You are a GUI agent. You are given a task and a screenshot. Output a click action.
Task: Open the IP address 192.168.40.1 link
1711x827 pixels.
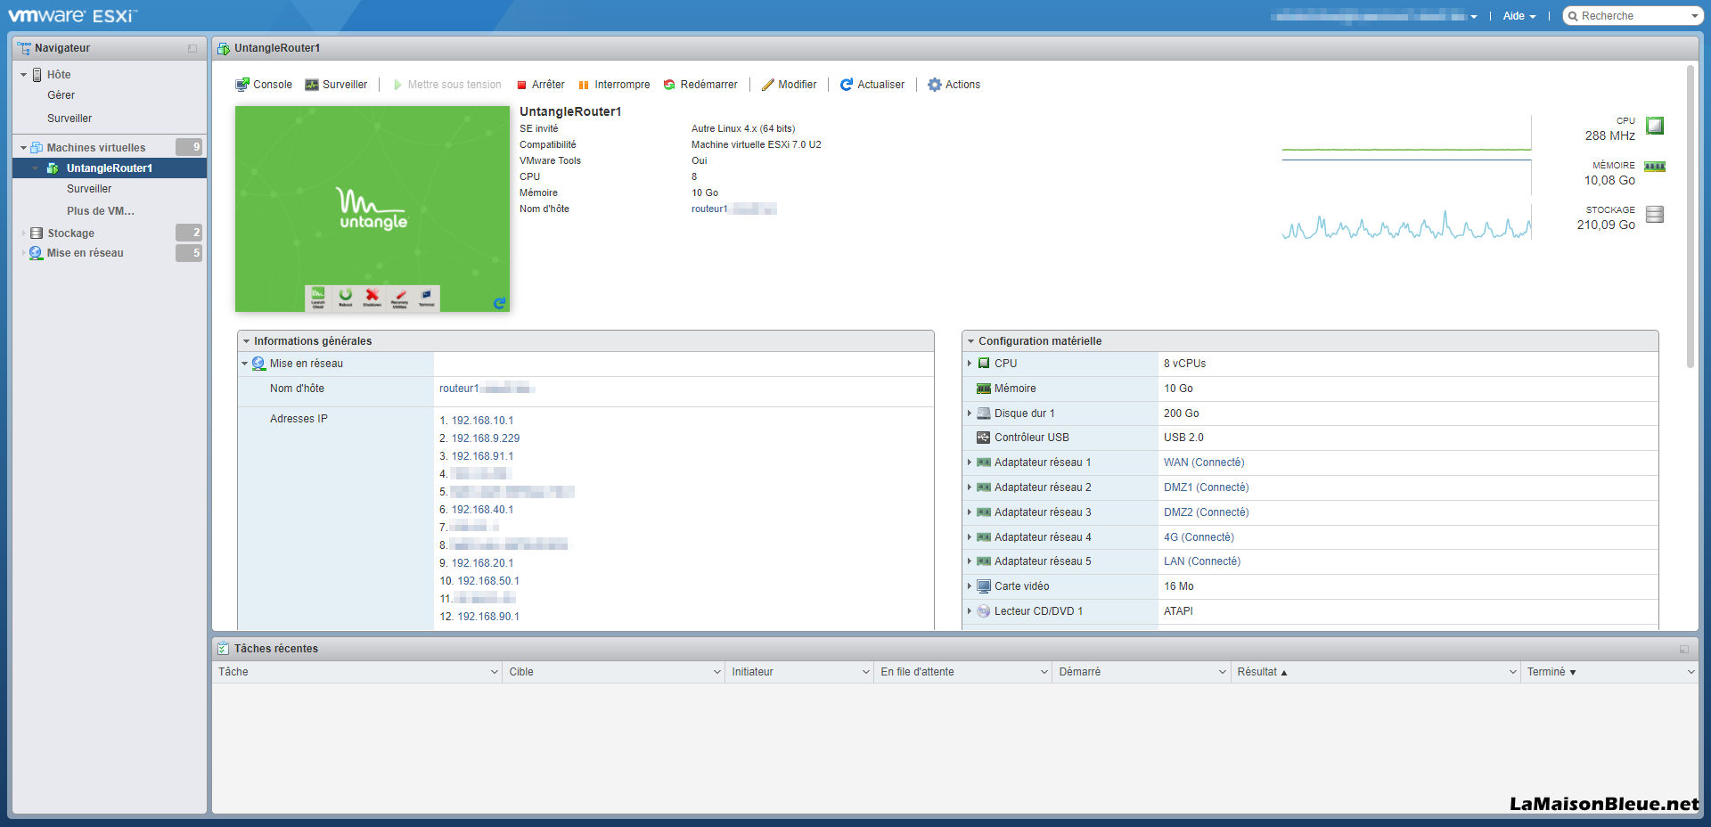pyautogui.click(x=482, y=510)
